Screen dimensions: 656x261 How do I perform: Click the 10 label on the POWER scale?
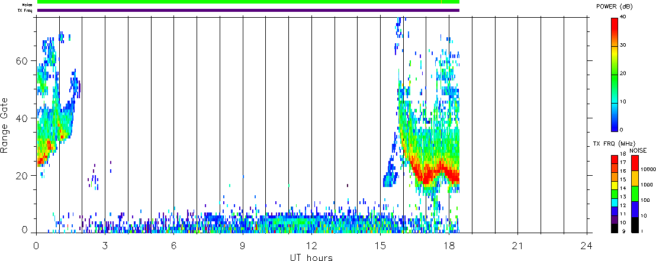click(623, 102)
